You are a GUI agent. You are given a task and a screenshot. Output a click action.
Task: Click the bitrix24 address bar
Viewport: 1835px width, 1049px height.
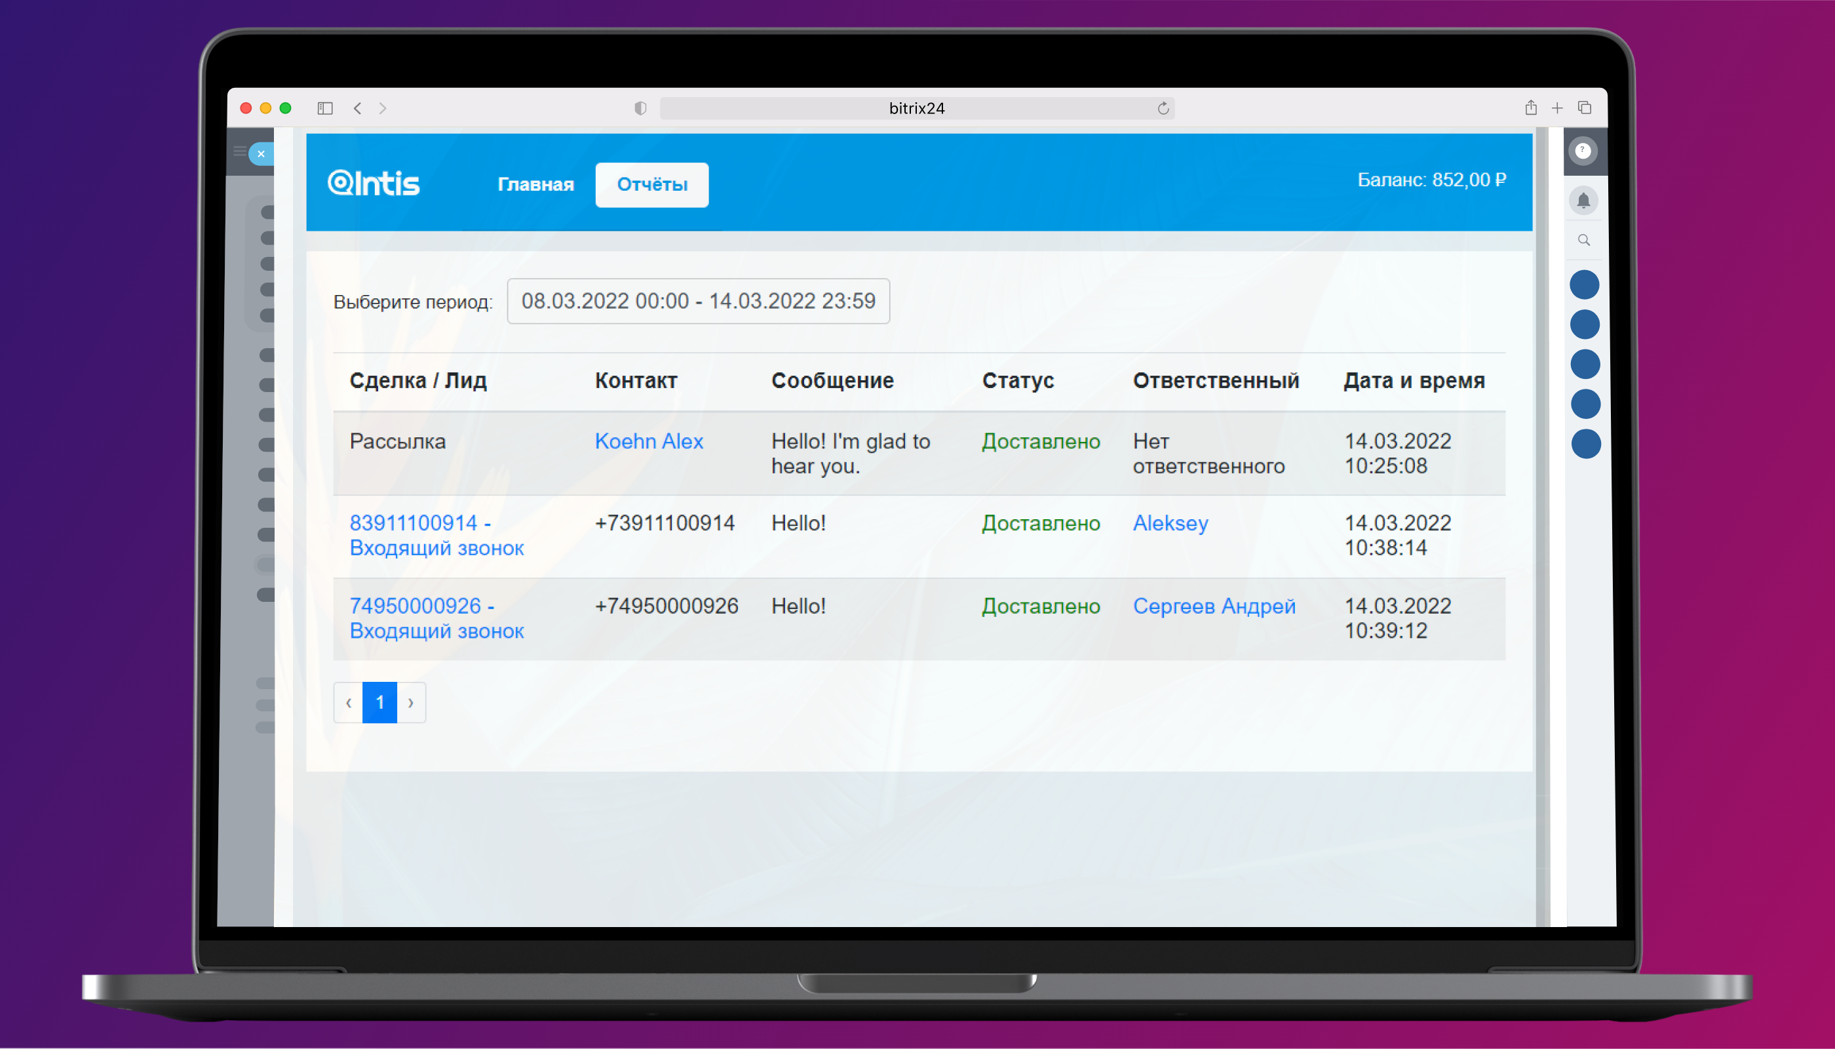916,108
